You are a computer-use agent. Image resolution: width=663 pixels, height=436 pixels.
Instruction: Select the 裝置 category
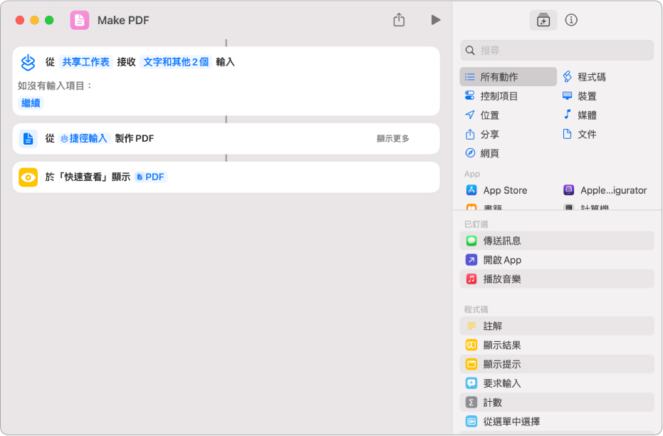click(580, 96)
